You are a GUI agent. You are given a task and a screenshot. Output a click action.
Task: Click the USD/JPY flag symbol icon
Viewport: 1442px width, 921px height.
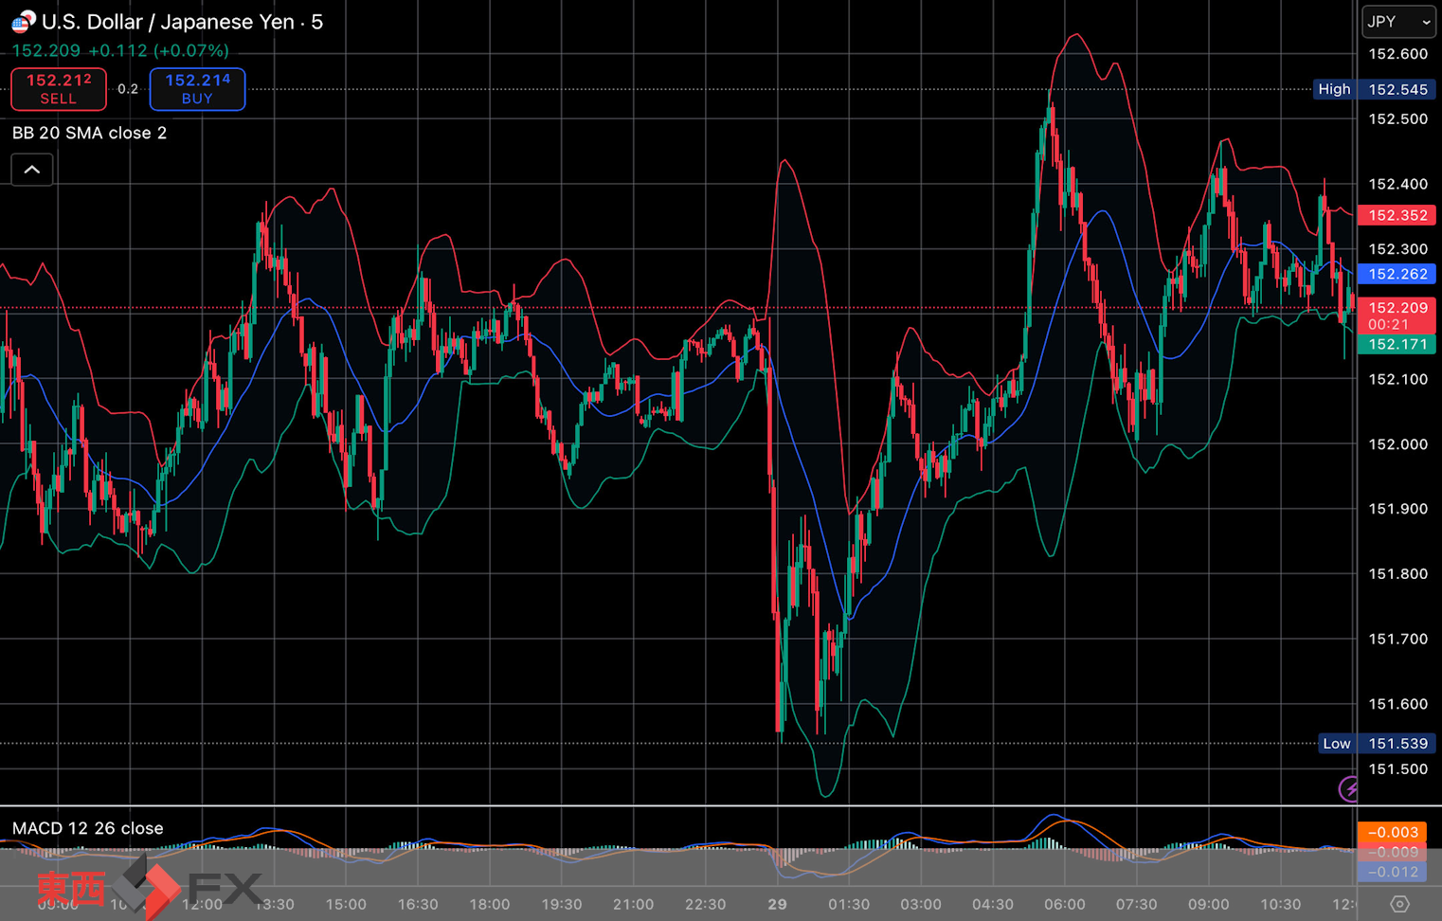23,21
